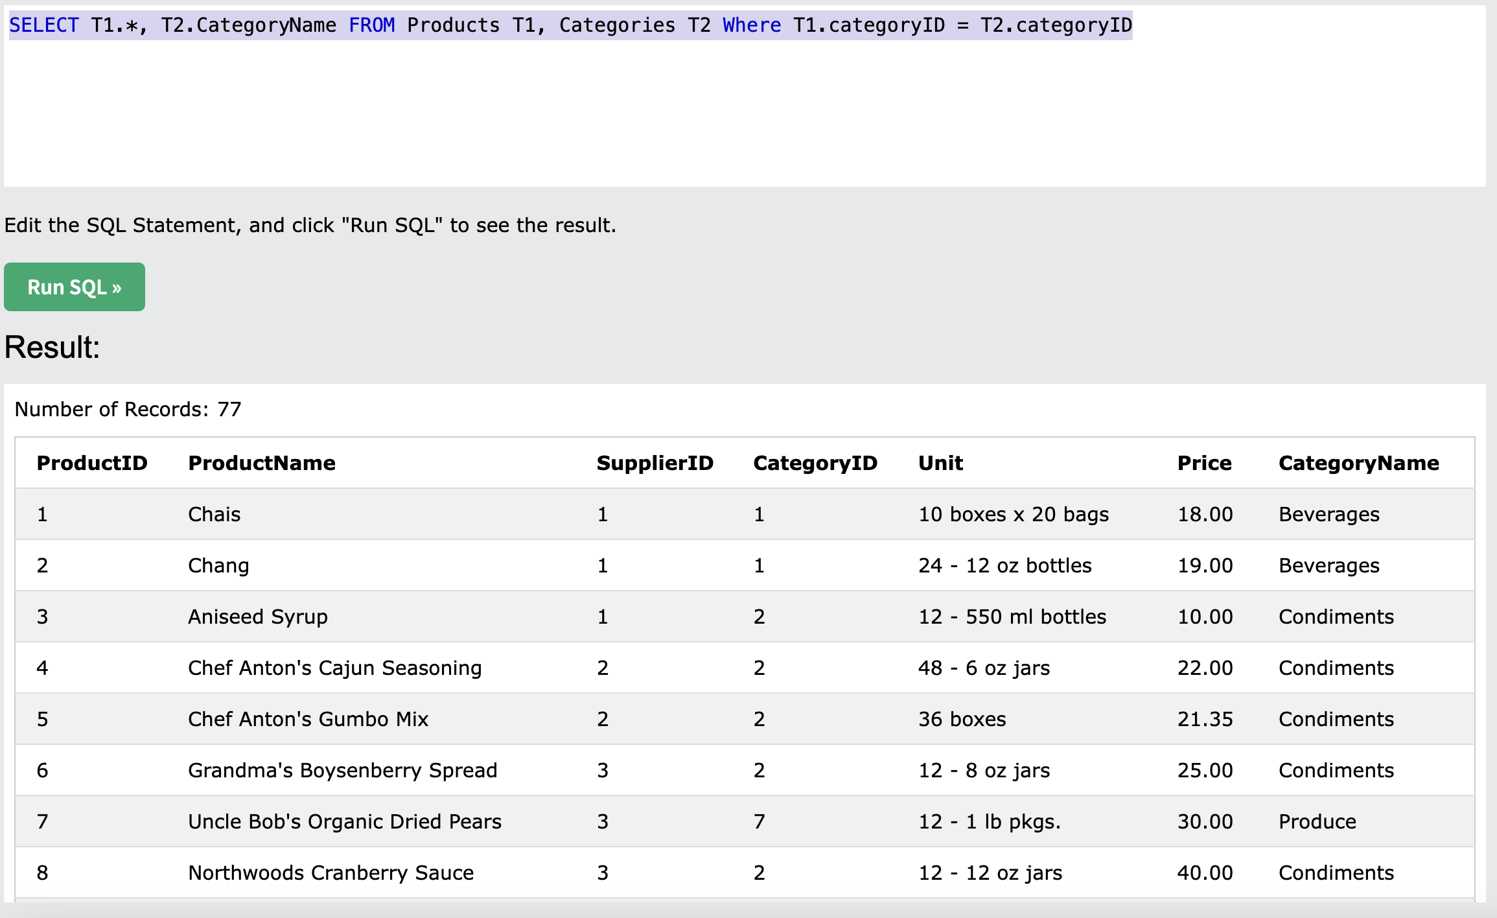This screenshot has height=918, width=1497.
Task: Click the SupplierID column header
Action: pos(655,463)
